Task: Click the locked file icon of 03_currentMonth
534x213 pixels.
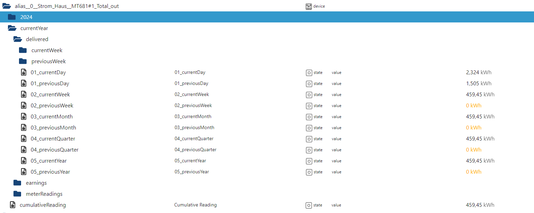Action: click(23, 117)
